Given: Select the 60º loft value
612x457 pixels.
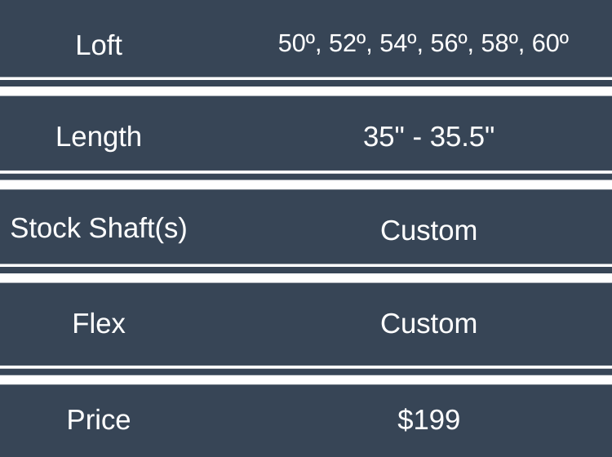Looking at the screenshot, I should tap(550, 43).
